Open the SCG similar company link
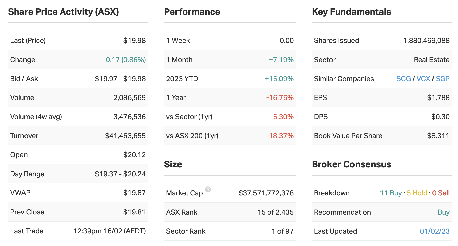 403,79
